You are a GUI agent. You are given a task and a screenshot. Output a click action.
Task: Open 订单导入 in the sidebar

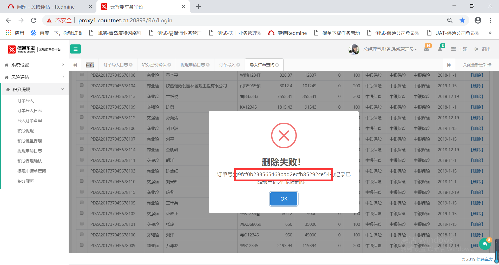point(25,101)
